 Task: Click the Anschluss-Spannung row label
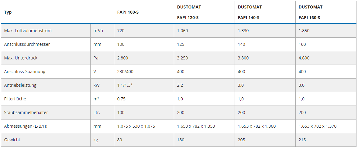click(25, 72)
